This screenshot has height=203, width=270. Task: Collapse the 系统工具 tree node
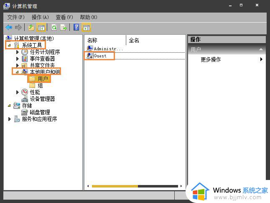[9, 45]
